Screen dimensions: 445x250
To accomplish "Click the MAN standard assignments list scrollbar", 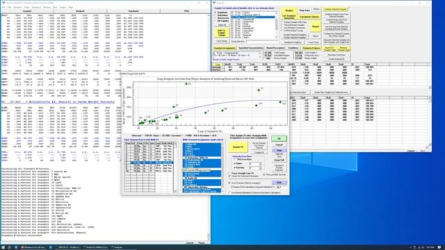I will [x=222, y=167].
